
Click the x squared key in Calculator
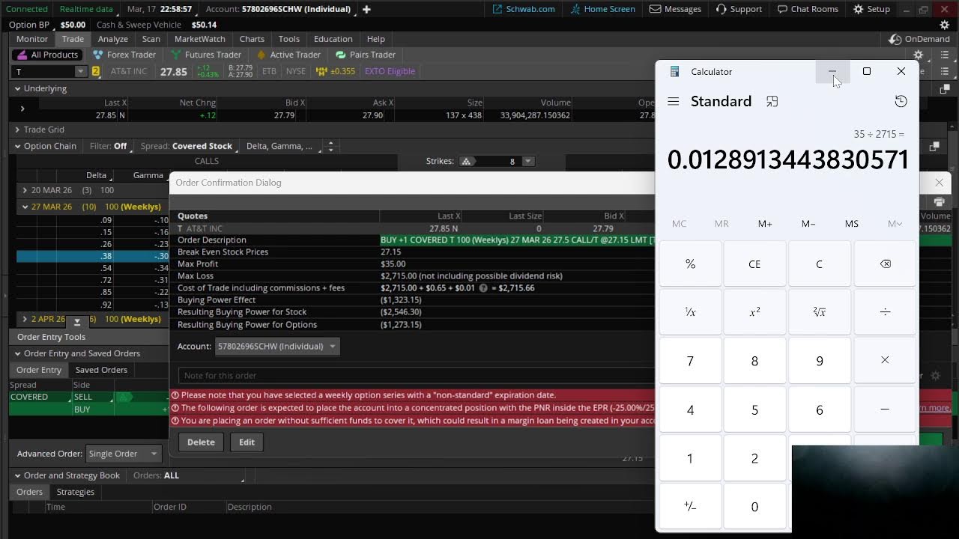coord(754,312)
